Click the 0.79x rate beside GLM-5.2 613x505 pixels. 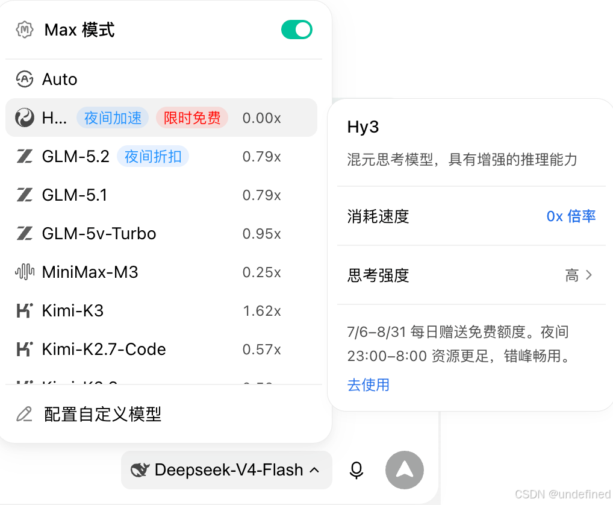pos(261,157)
